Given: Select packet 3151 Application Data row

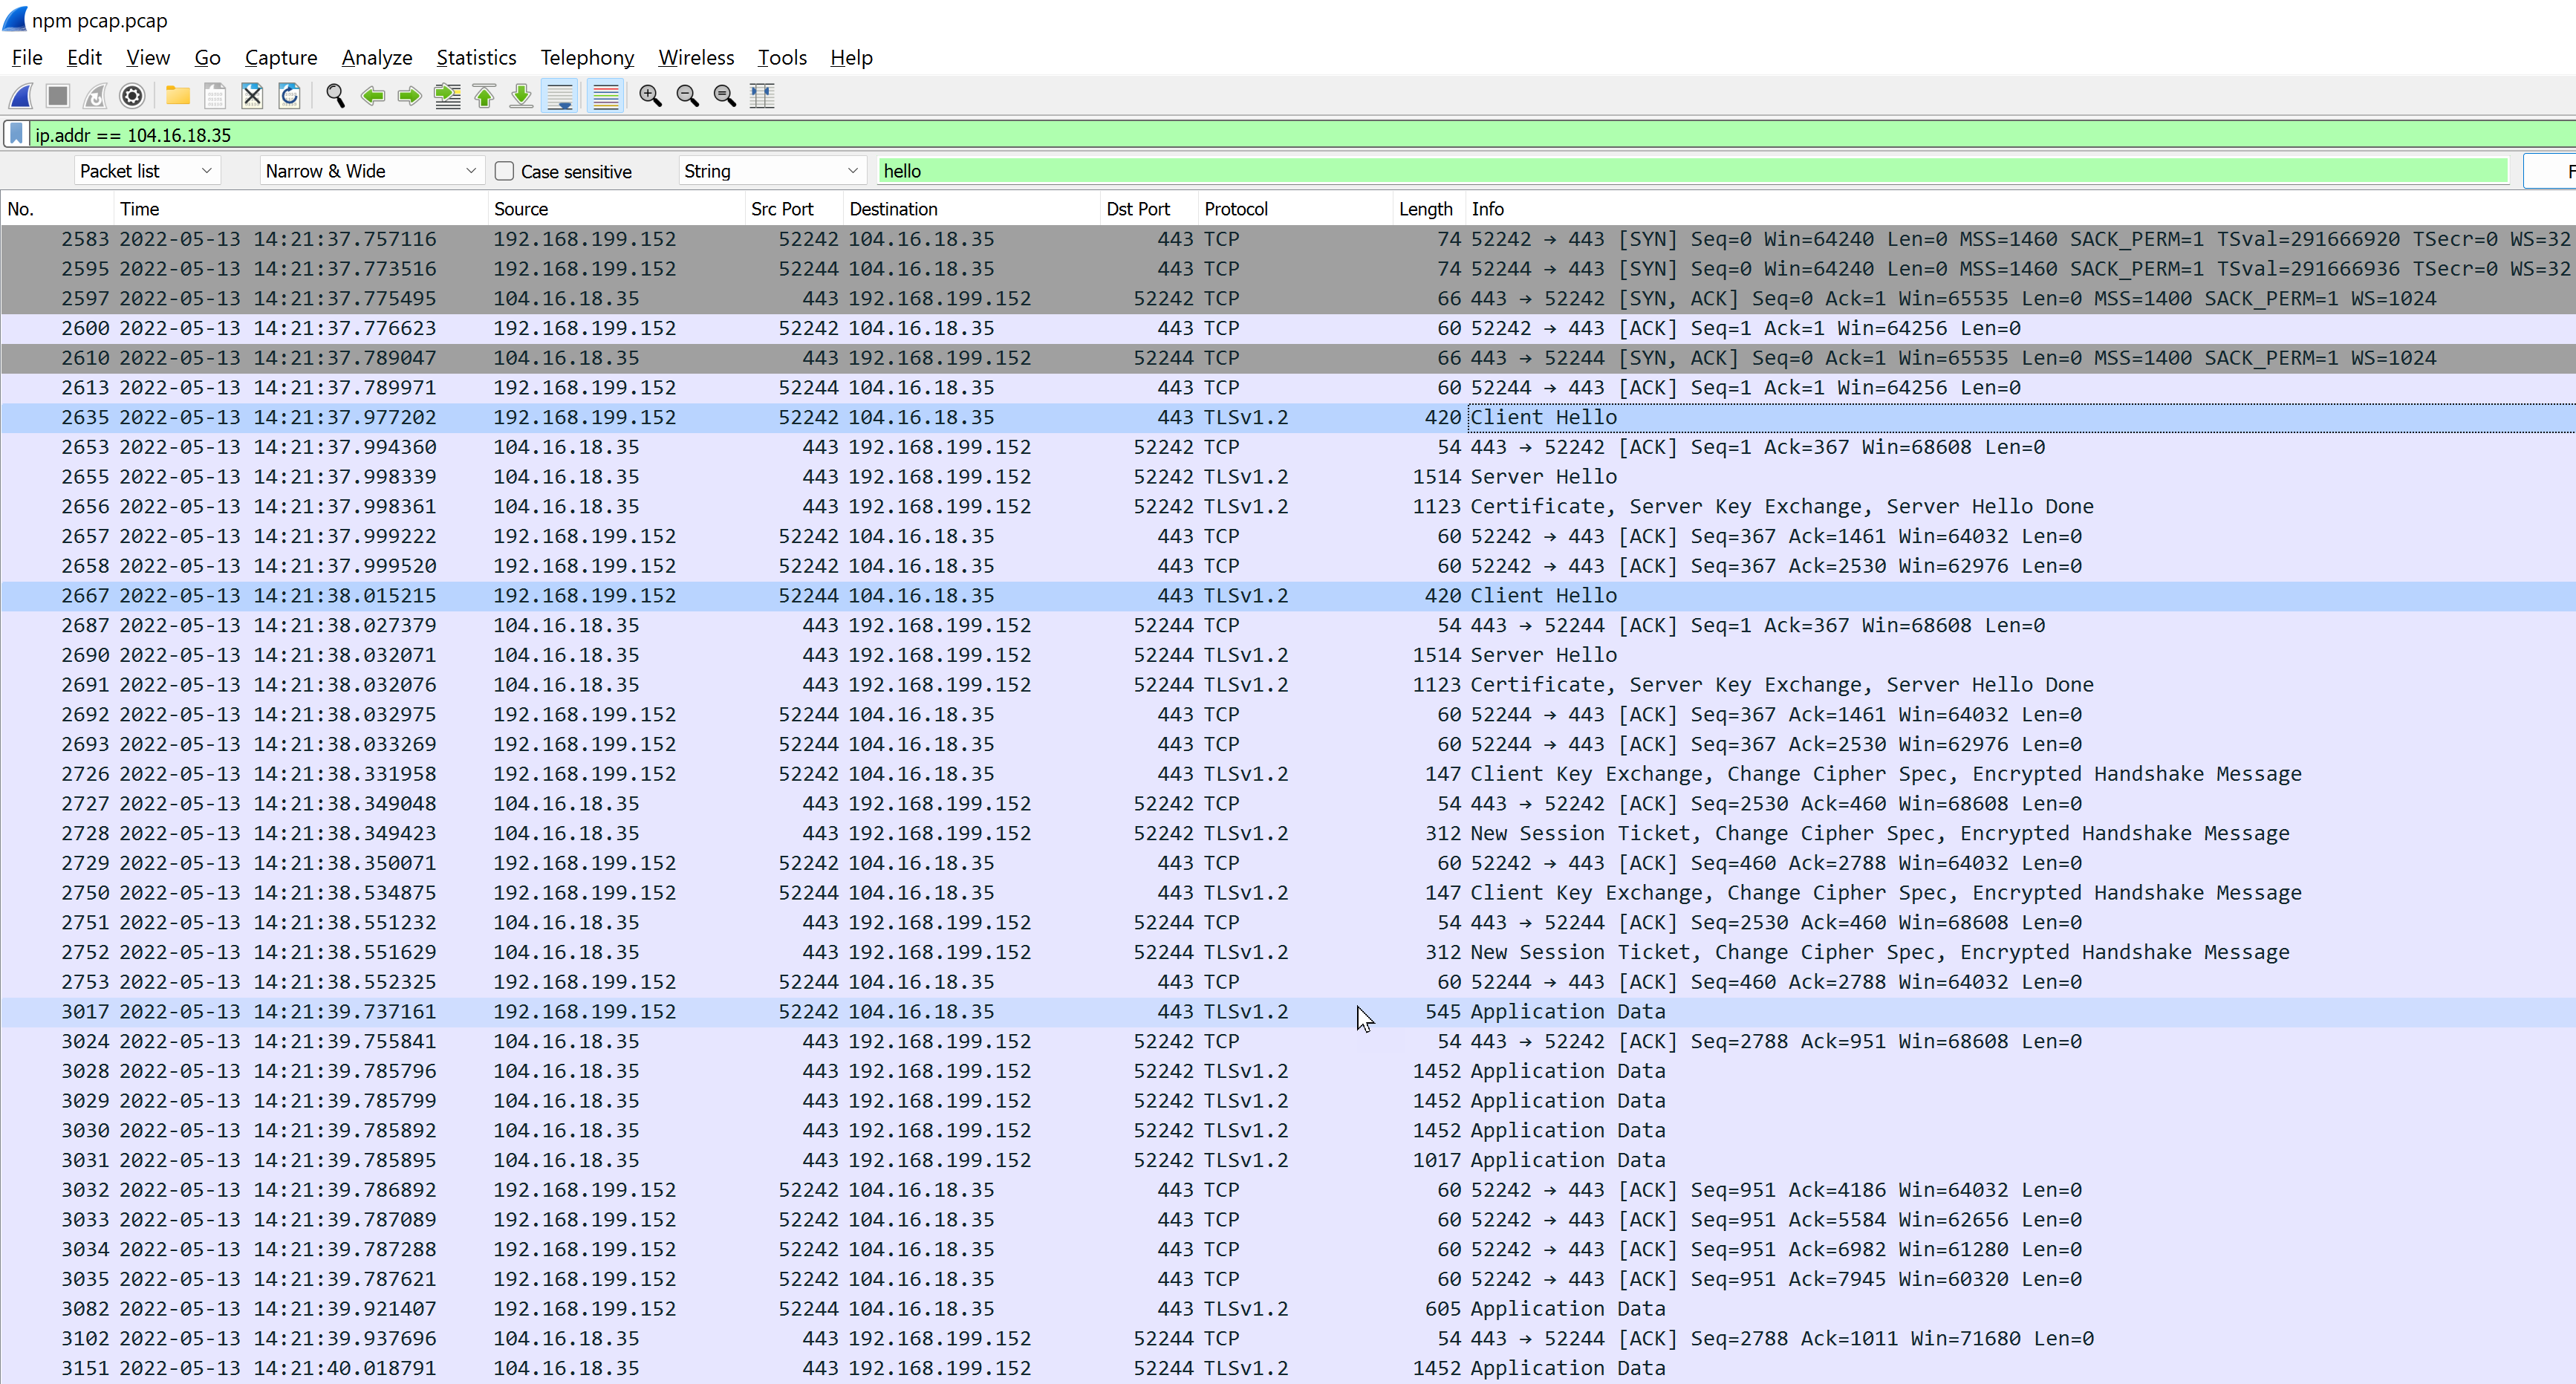Looking at the screenshot, I should [1288, 1368].
